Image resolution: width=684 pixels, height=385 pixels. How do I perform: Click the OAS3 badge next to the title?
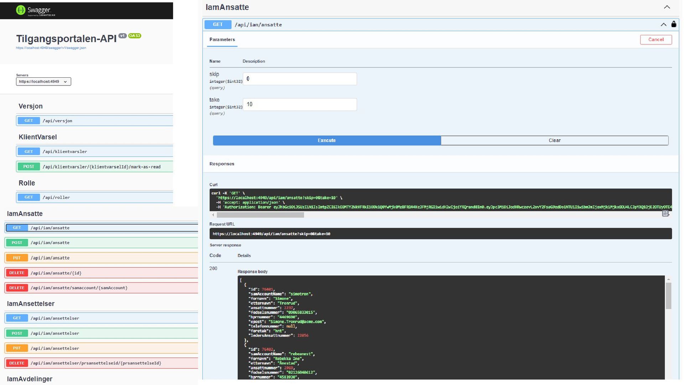pyautogui.click(x=135, y=36)
